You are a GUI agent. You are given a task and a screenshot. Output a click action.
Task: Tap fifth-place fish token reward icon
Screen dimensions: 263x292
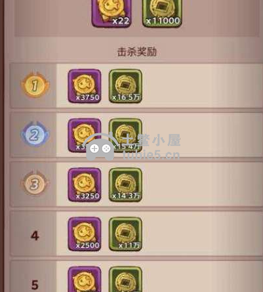coord(85,280)
